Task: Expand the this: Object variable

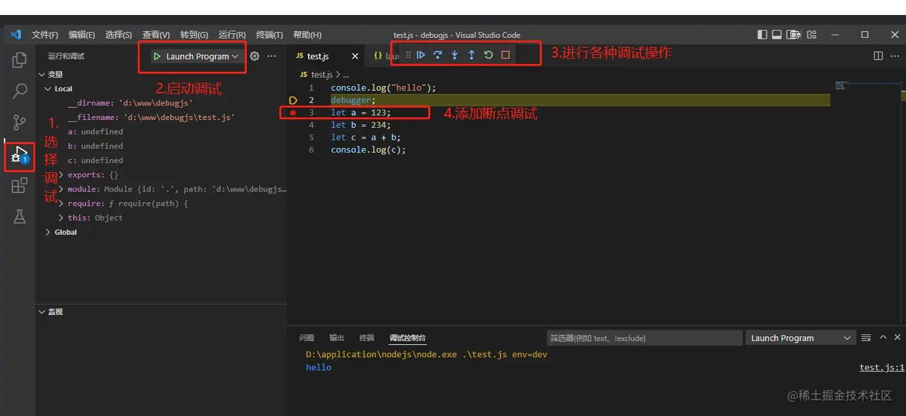Action: (x=61, y=218)
